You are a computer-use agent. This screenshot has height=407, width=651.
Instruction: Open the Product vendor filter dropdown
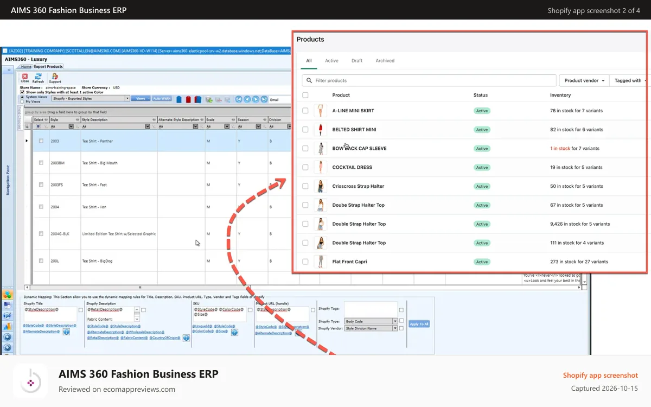coord(584,80)
